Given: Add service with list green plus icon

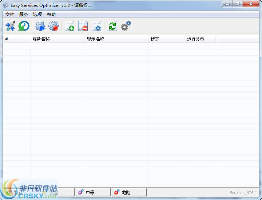Looking at the screenshot, I should tap(70, 26).
